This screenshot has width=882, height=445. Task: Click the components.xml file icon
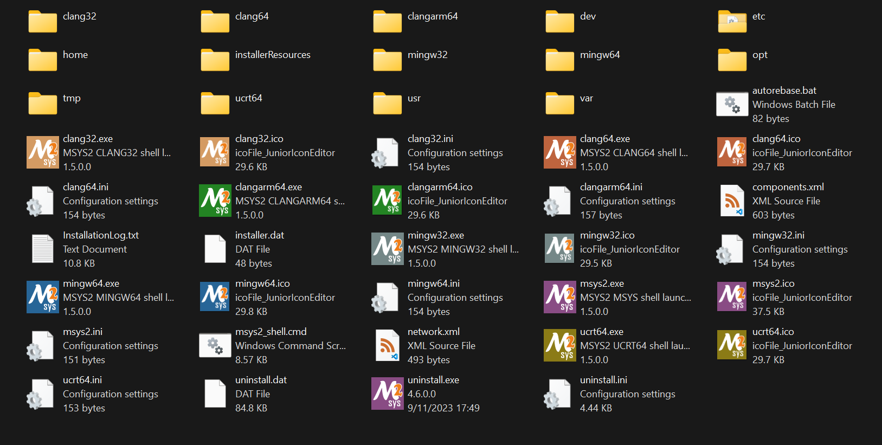coord(732,201)
